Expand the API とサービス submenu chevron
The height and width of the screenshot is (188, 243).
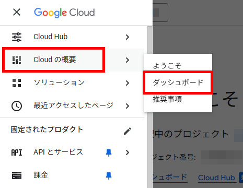(128, 152)
